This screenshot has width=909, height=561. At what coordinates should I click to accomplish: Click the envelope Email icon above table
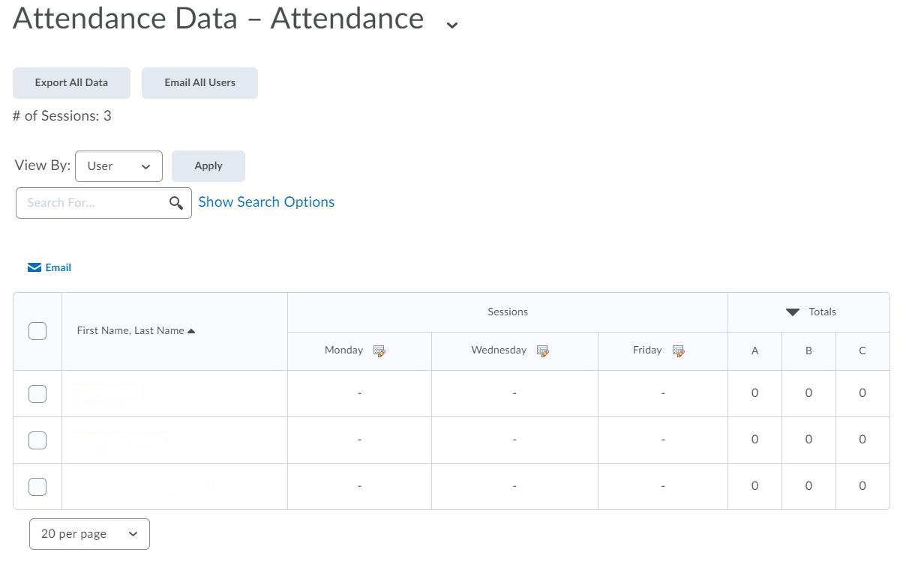pos(34,267)
